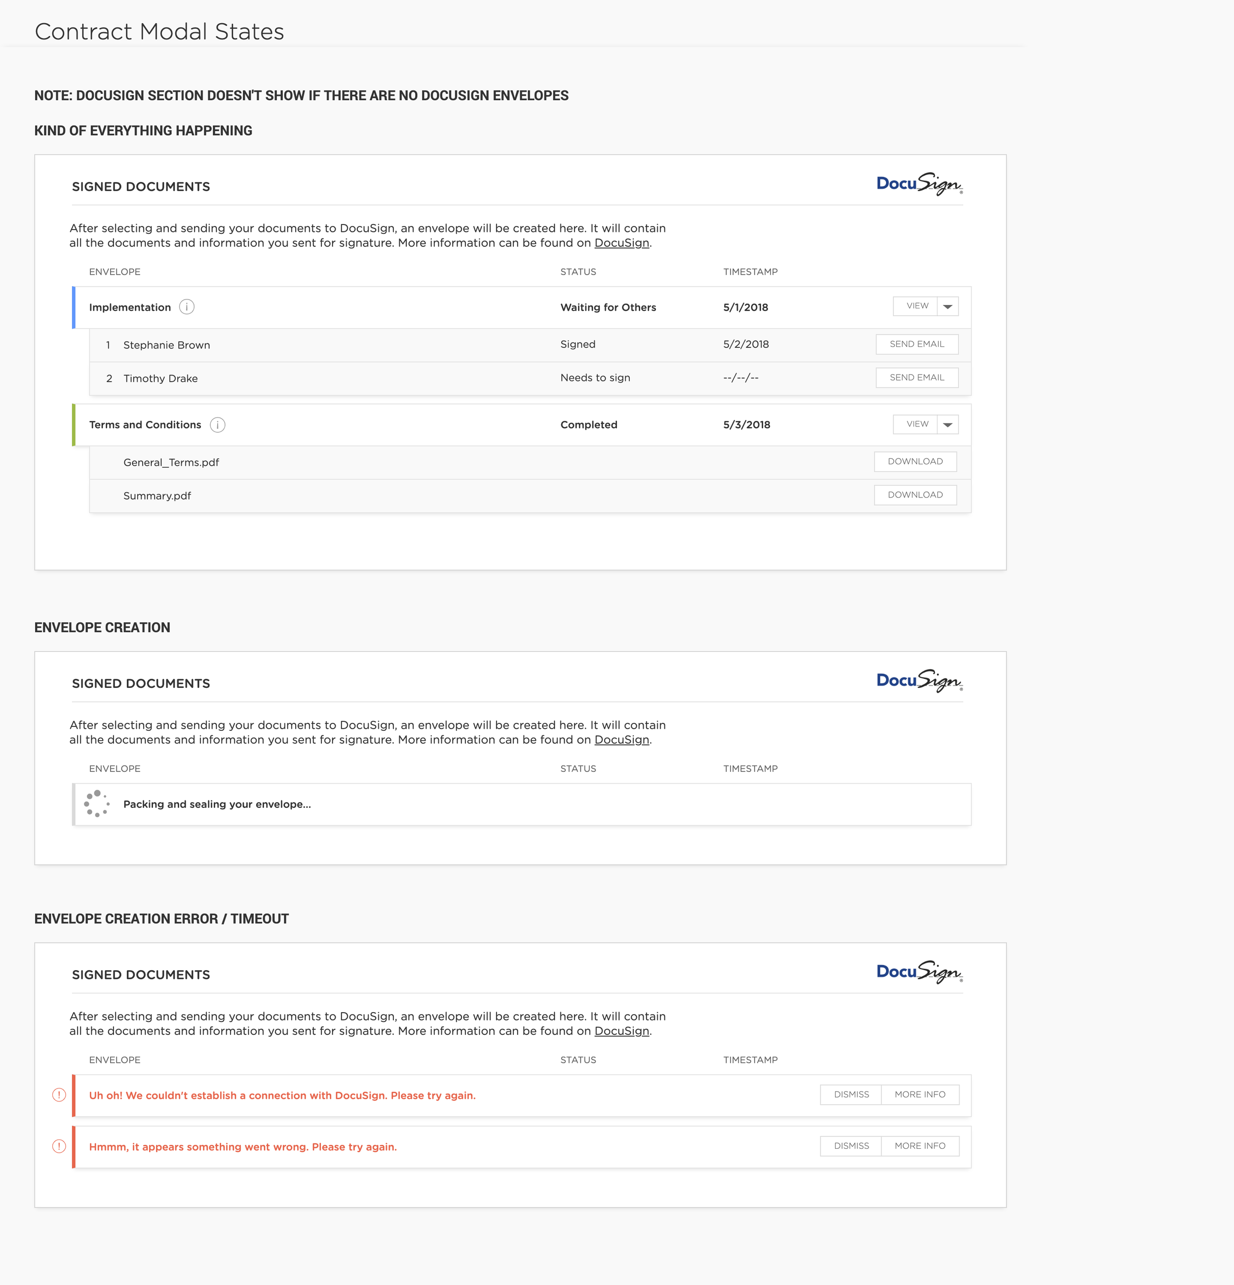Click the loading spinner in the packing envelope row
This screenshot has width=1234, height=1285.
(97, 804)
